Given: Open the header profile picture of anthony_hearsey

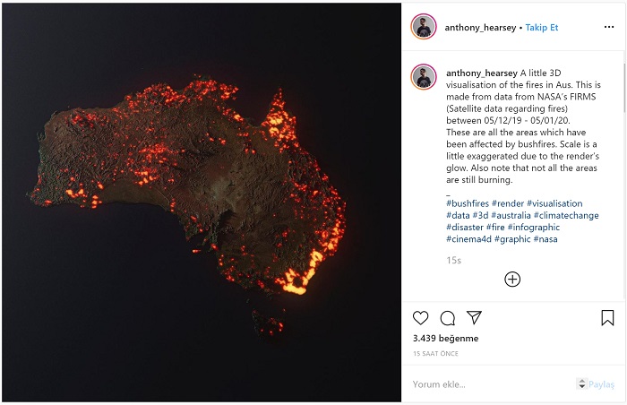Looking at the screenshot, I should tap(424, 27).
